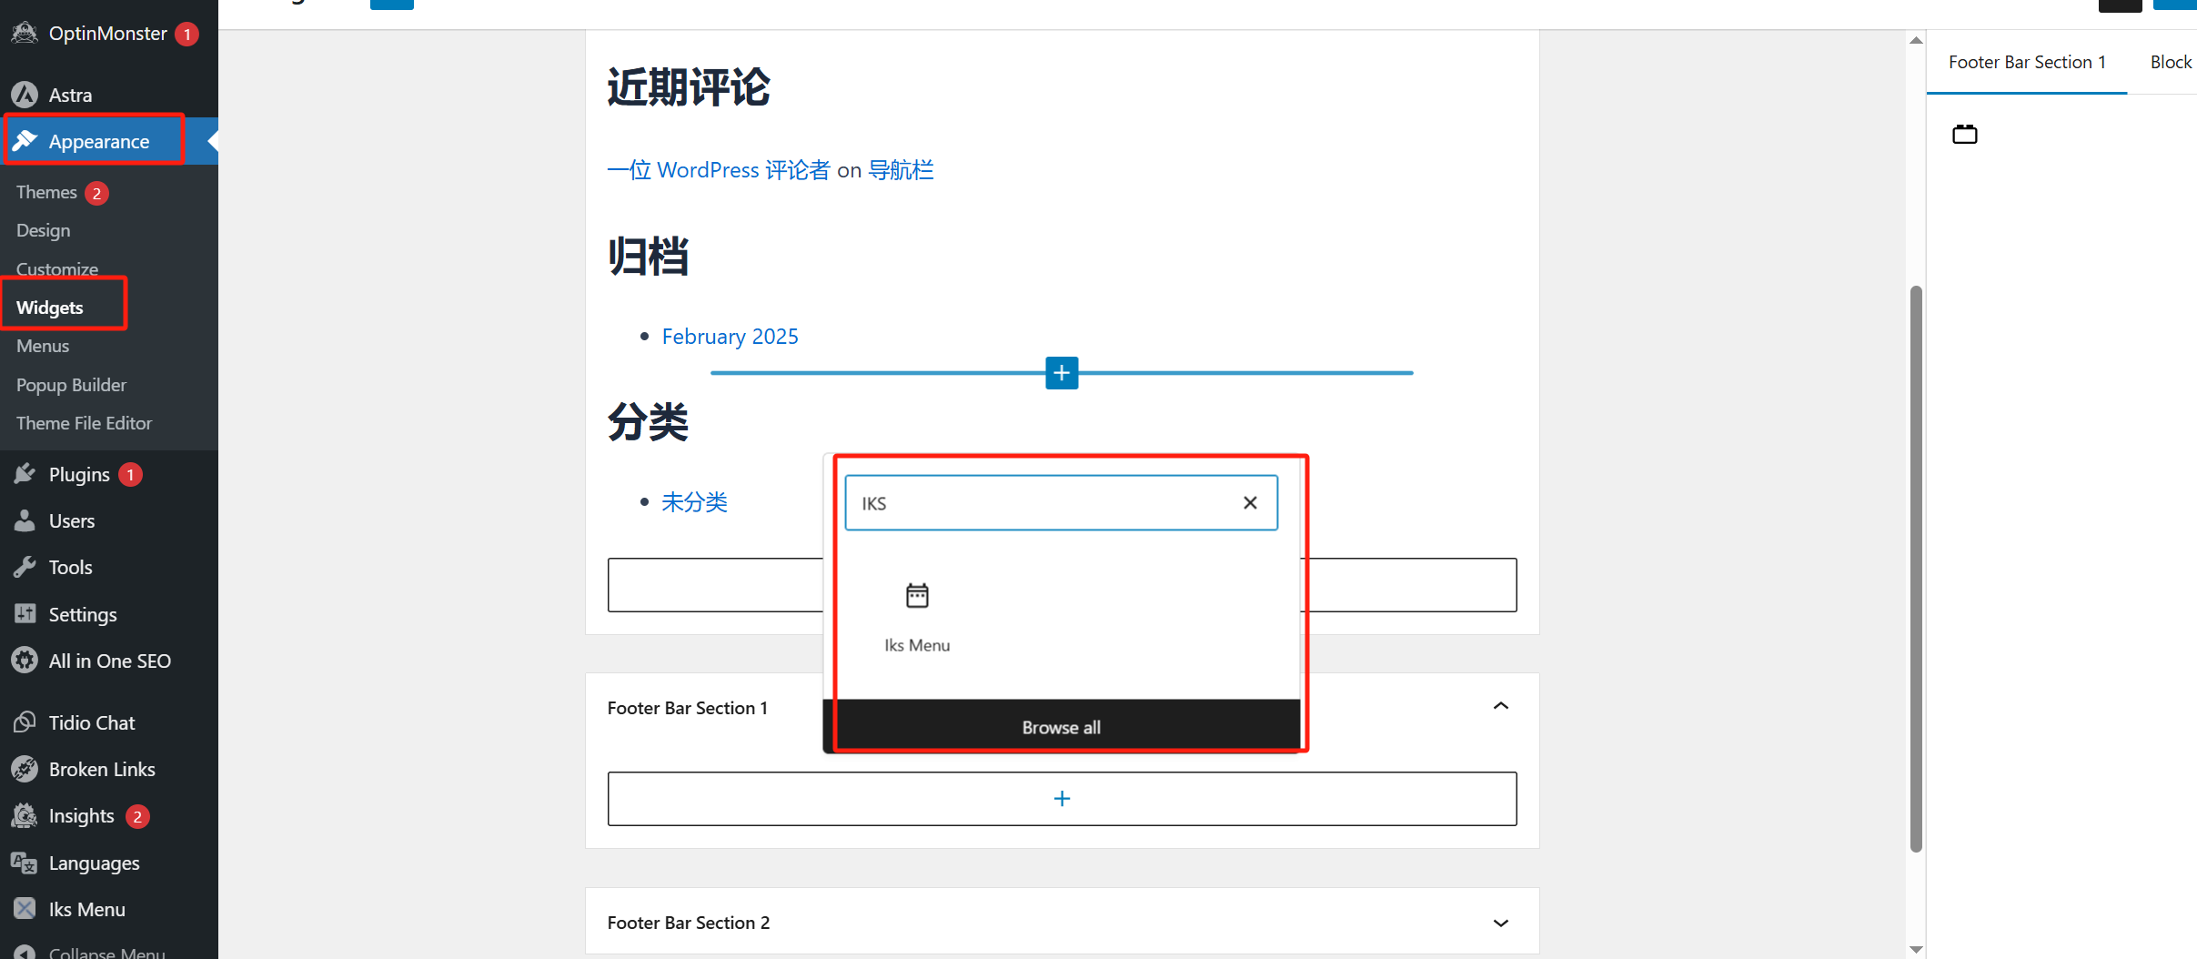Screen dimensions: 2197x959
Task: Open the Customize submenu item
Action: coord(57,269)
